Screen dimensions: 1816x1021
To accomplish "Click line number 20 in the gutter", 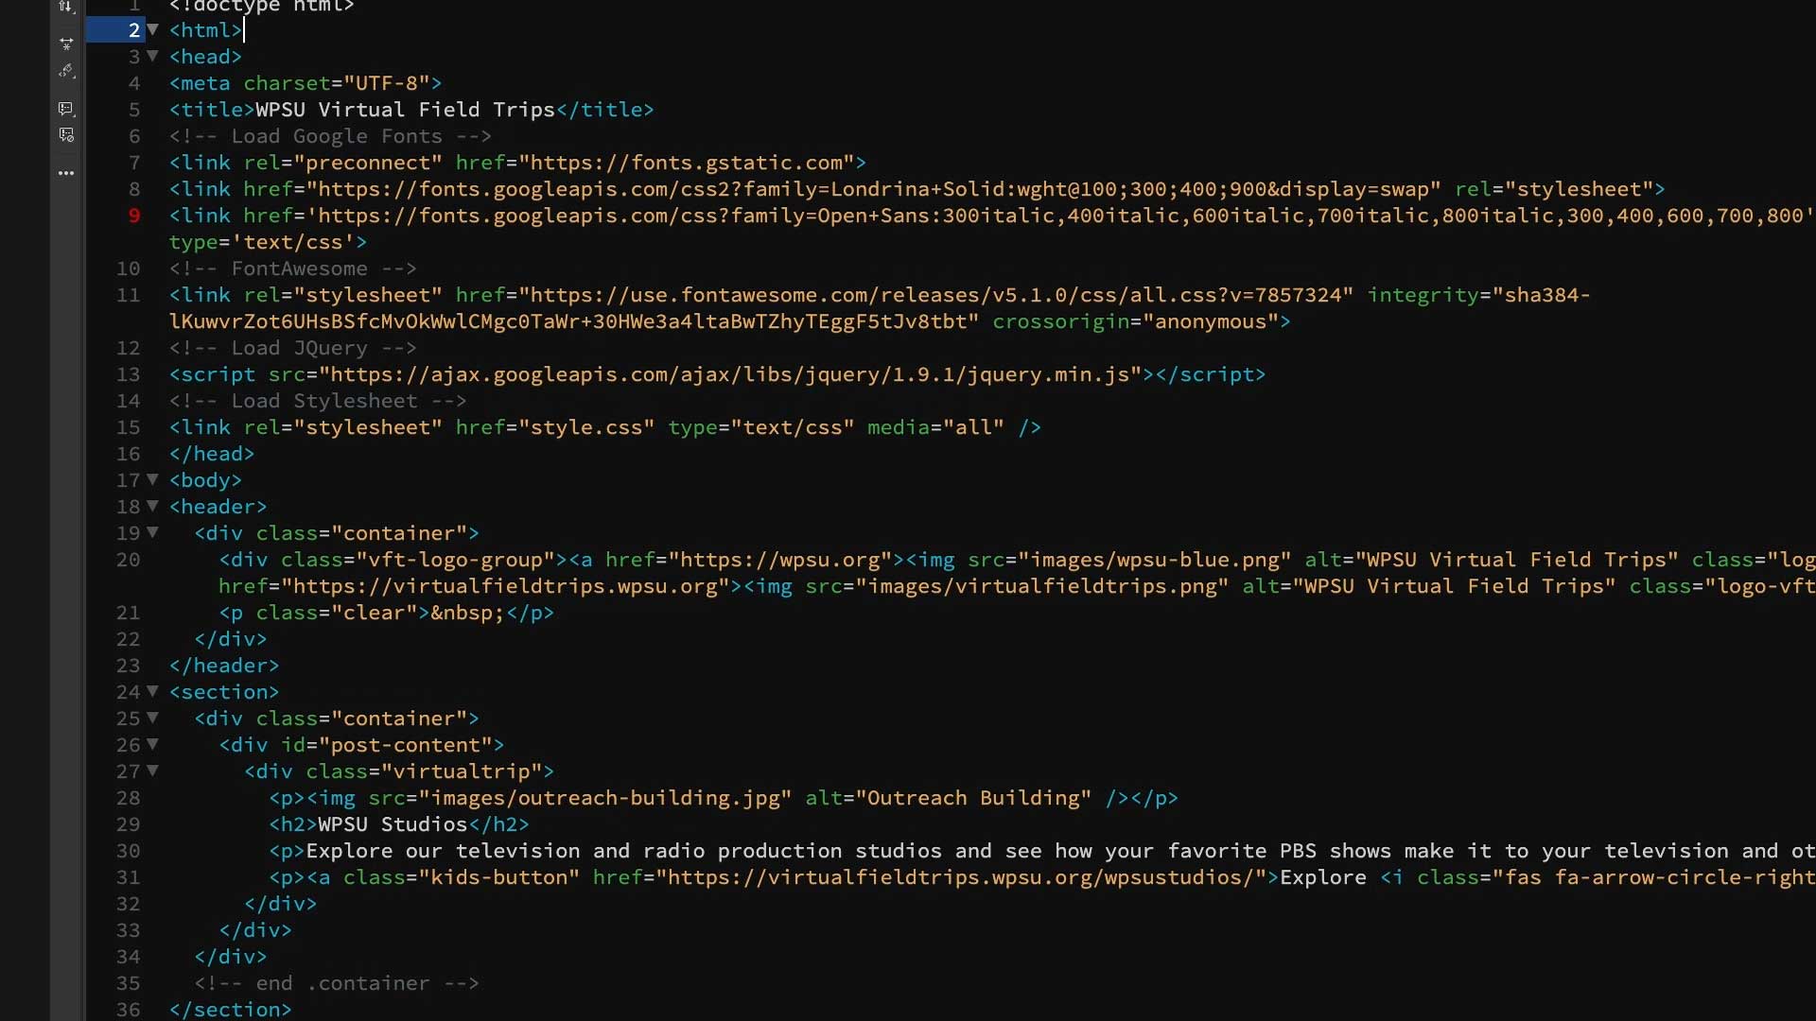I will pyautogui.click(x=128, y=560).
